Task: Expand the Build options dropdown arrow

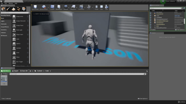Action: [x=92, y=8]
